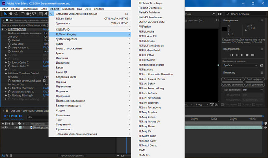Toggle video eye for Dua Lipa layer

(3, 127)
